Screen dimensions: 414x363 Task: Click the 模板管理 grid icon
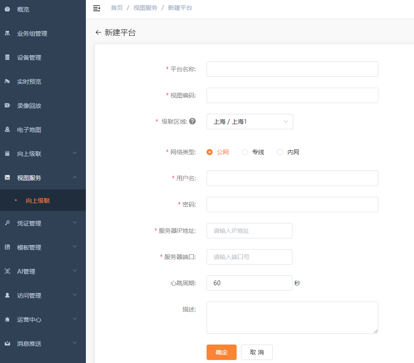[x=7, y=247]
